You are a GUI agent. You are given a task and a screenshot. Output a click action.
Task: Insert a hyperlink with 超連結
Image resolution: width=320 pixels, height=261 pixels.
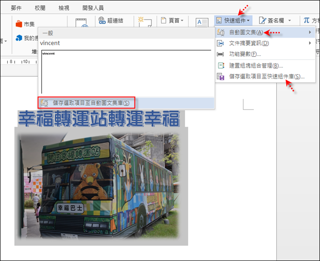tap(111, 20)
